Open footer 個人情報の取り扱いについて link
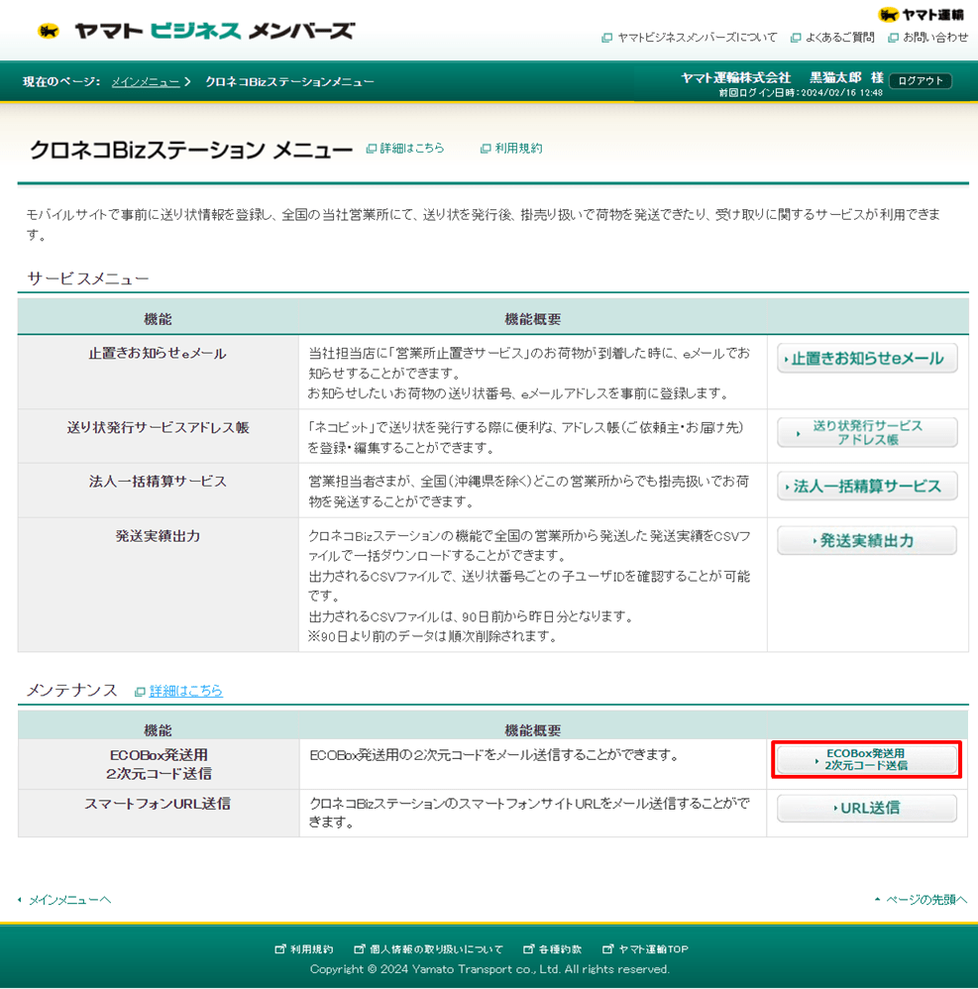 pos(436,949)
